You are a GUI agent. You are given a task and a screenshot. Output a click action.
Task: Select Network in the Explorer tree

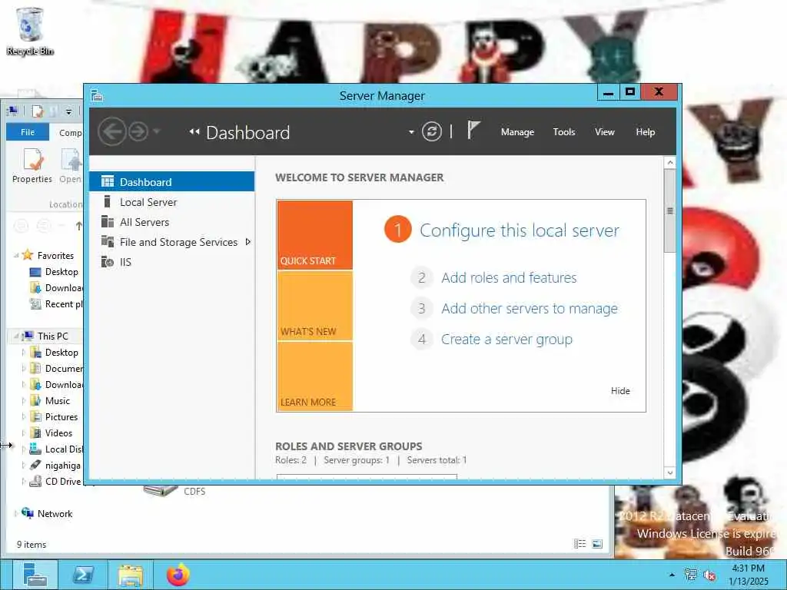tap(55, 513)
